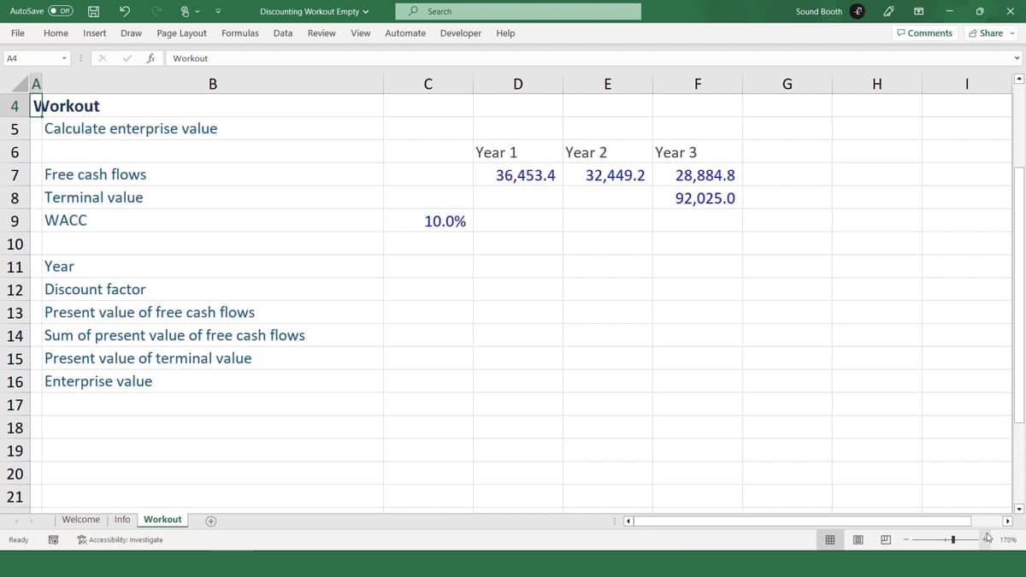Open Customize Quick Access Toolbar dropdown
1026x577 pixels.
218,12
